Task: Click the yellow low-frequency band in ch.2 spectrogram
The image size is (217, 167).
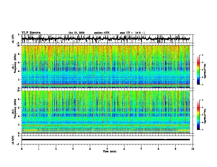Action: pos(30,130)
